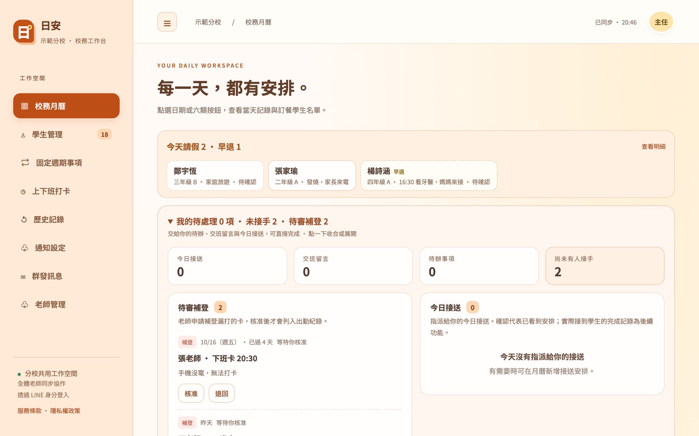Screen dimensions: 699x436
Task: Open 上下班打卡 in the sidebar
Action: click(66, 191)
